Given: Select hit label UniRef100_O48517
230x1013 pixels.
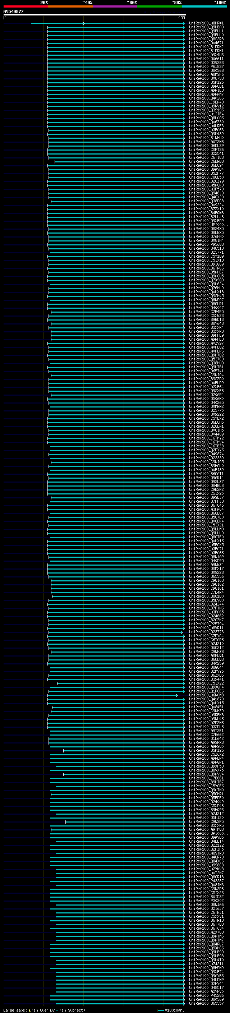Looking at the screenshot, I should click(206, 987).
